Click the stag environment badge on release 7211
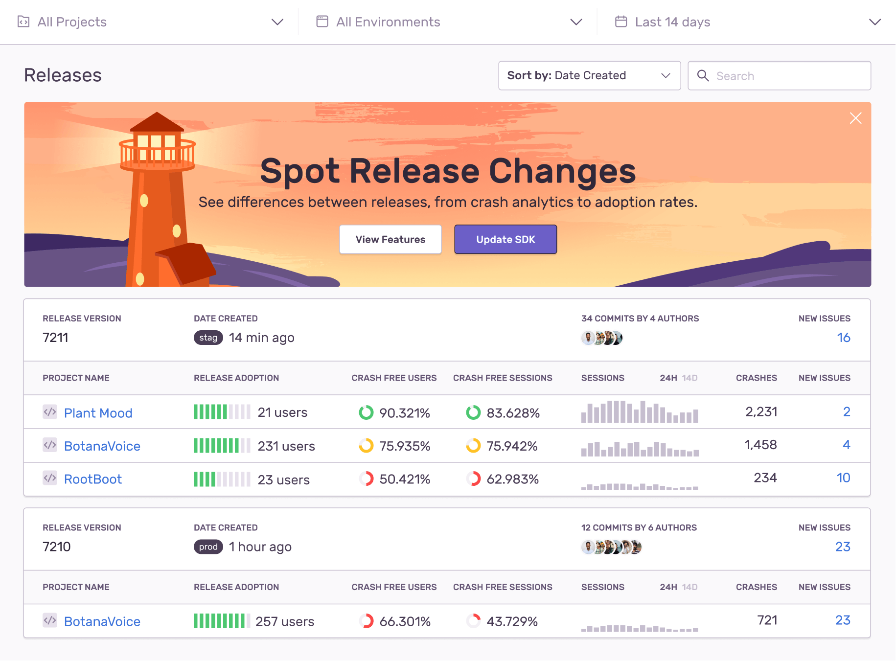 pos(208,338)
